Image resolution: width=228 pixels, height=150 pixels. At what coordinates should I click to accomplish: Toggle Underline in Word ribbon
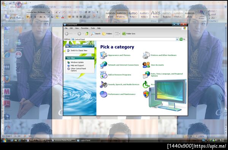[x=35, y=17]
